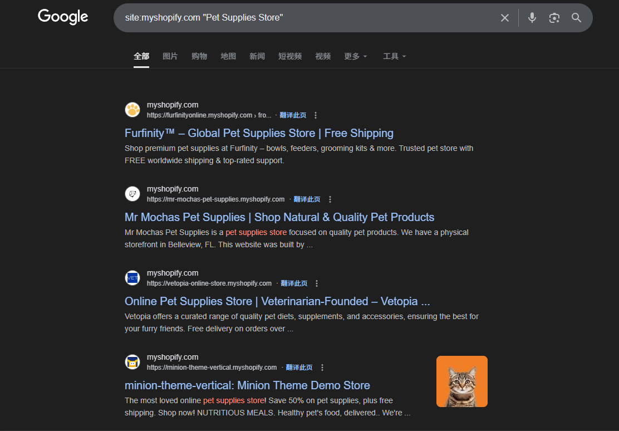Click the cat thumbnail image
Screen dimensions: 619x431
click(x=462, y=381)
